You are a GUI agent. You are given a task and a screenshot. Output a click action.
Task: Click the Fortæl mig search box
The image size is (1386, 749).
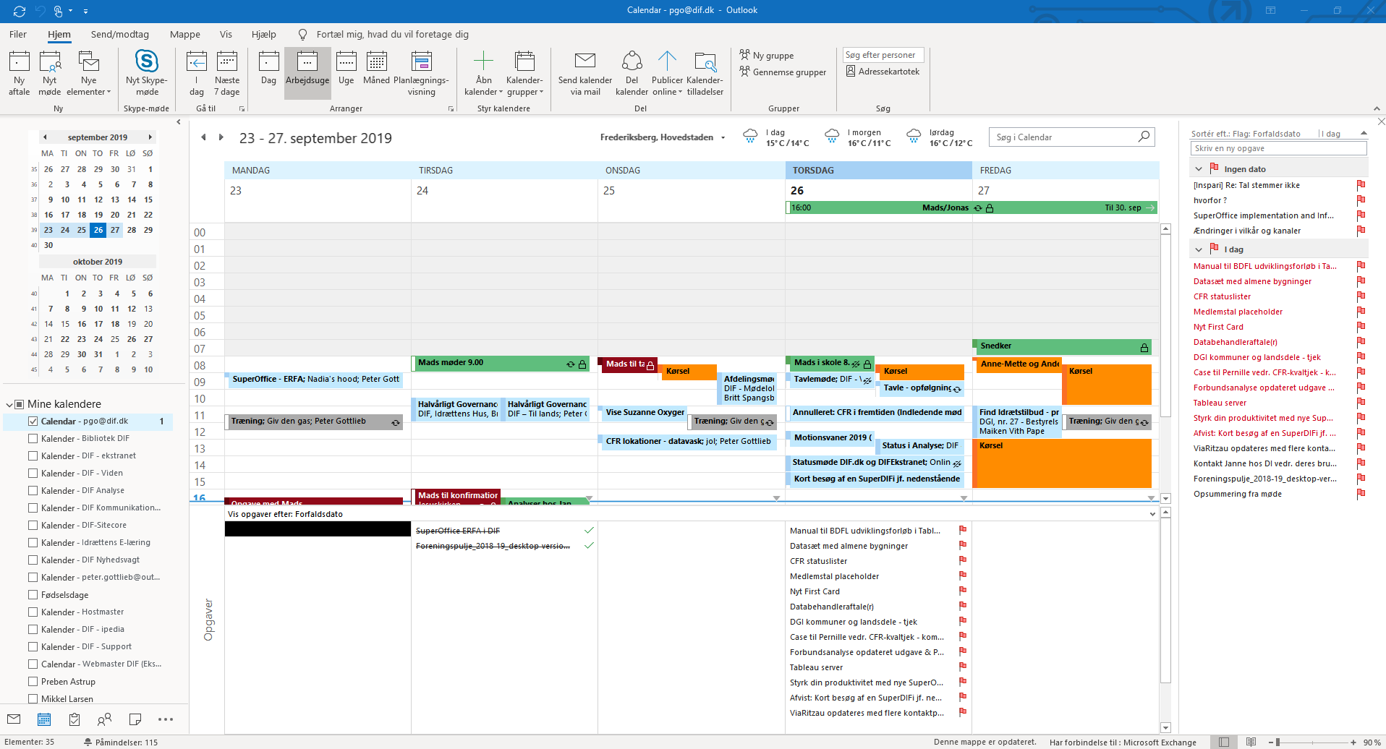pos(392,34)
